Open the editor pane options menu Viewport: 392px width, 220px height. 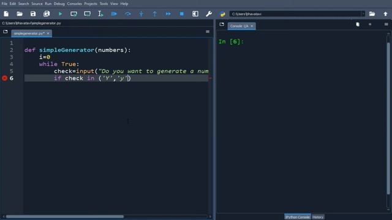(208, 32)
